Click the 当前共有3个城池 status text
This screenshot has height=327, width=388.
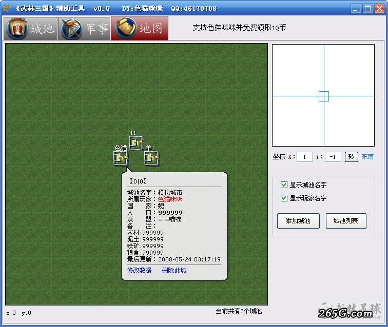click(239, 311)
